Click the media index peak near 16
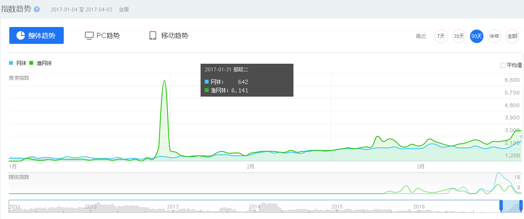The image size is (524, 219). [x=500, y=173]
